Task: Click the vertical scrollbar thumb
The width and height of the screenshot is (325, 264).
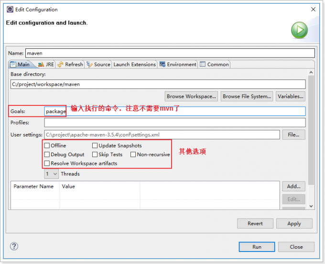Action: pos(311,130)
